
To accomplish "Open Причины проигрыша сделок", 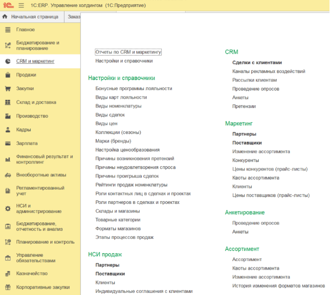I will point(127,176).
